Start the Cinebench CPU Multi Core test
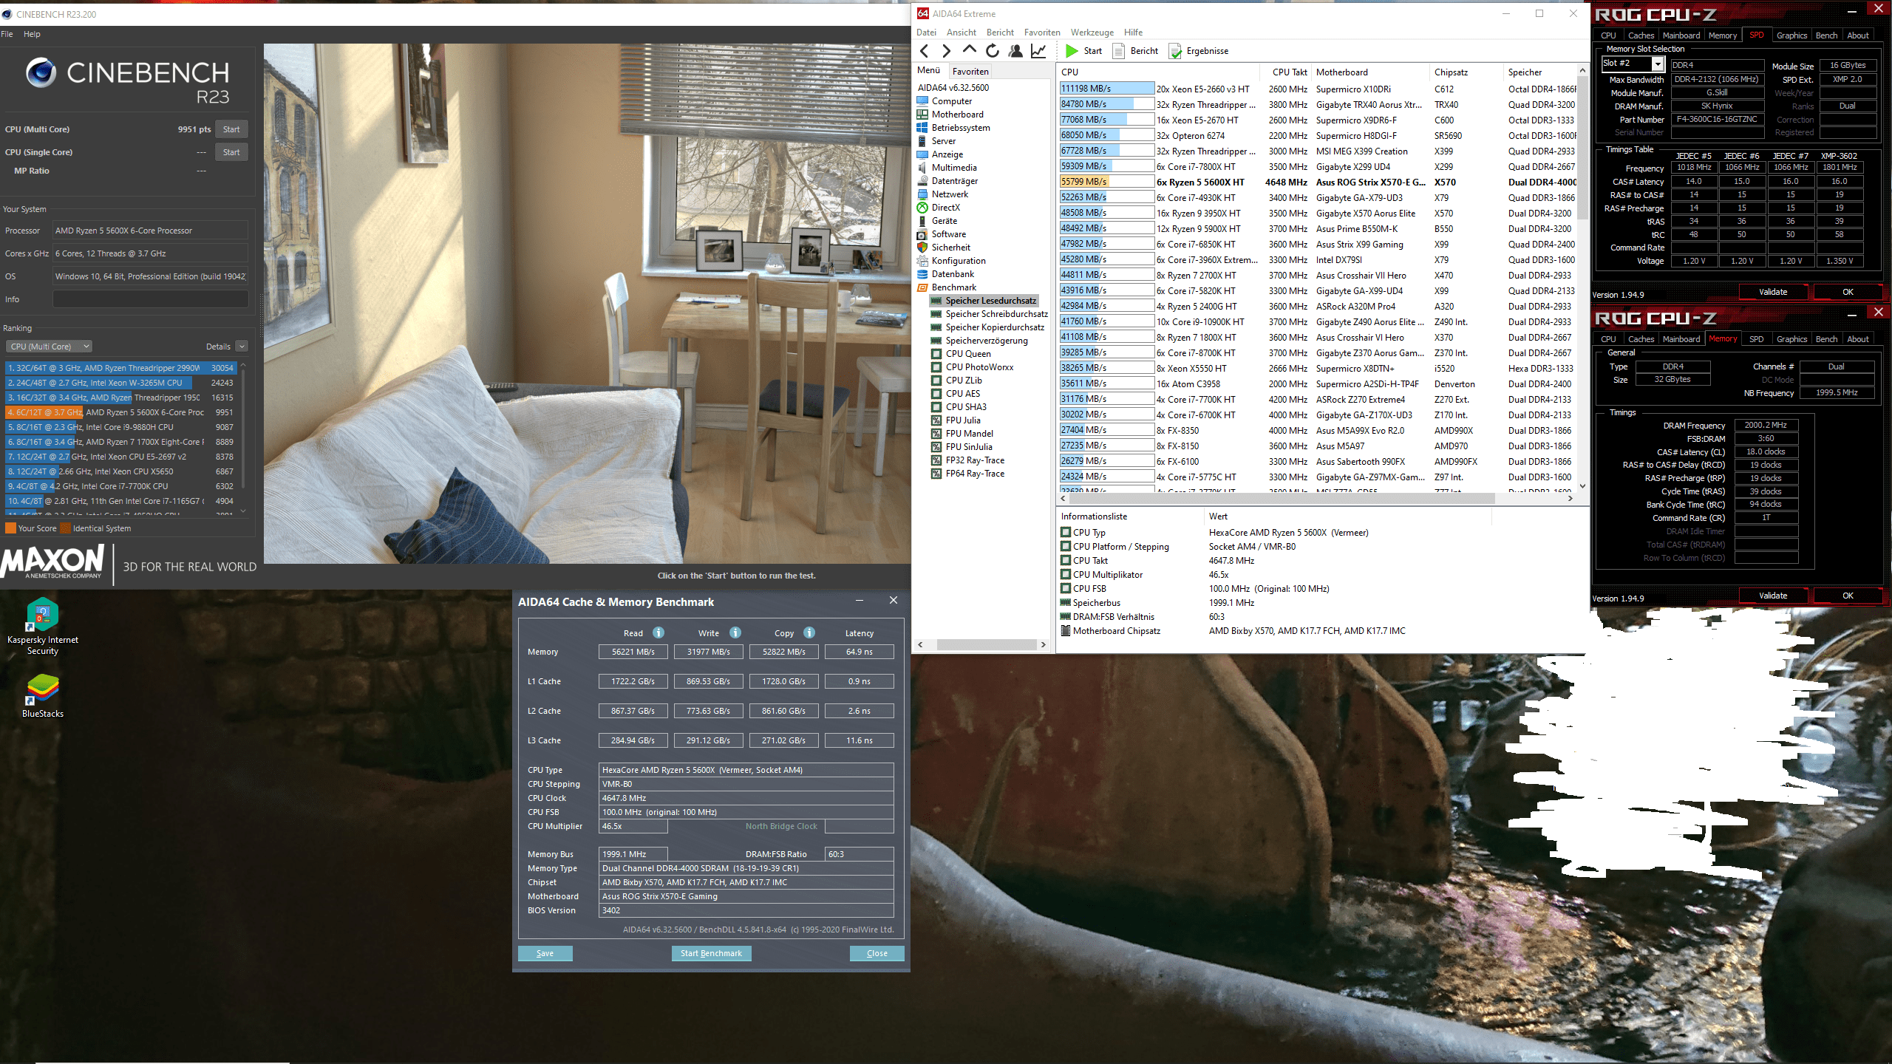 [231, 129]
